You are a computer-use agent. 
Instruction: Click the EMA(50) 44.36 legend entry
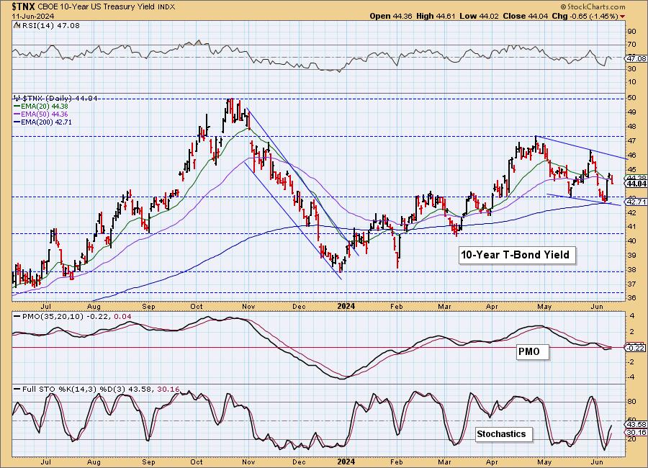[x=40, y=114]
